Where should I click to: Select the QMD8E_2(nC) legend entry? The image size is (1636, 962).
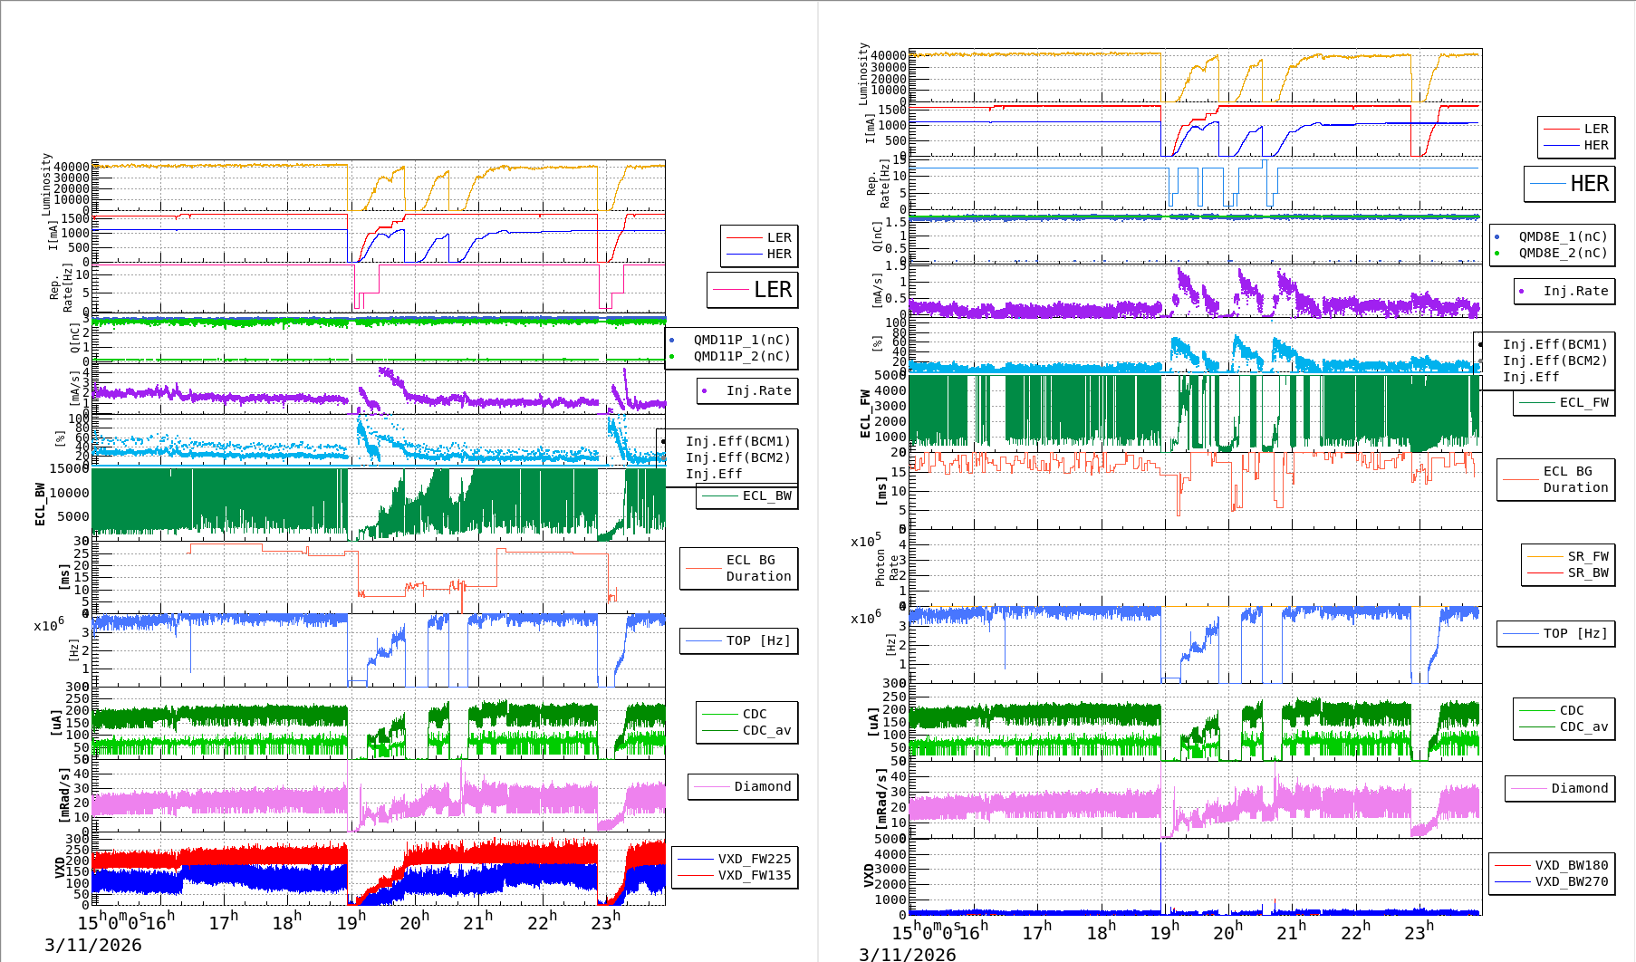1562,253
